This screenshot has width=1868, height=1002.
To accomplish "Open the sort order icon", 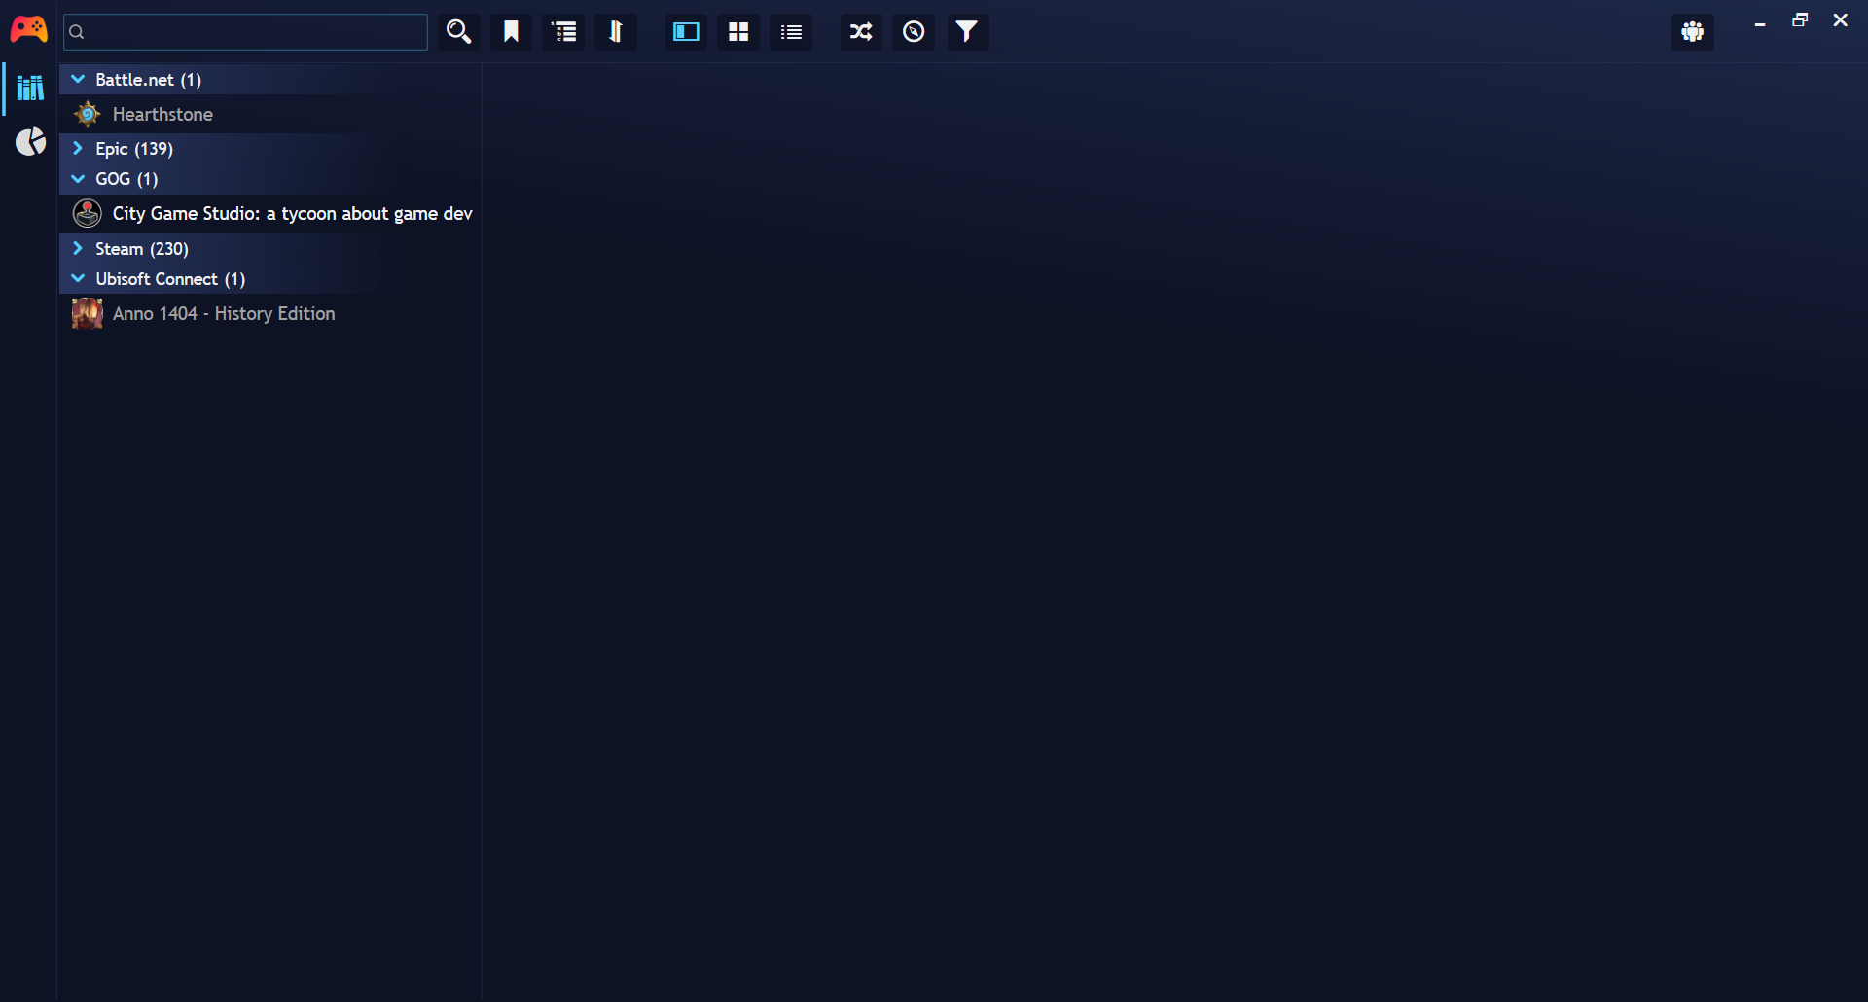I will point(616,32).
